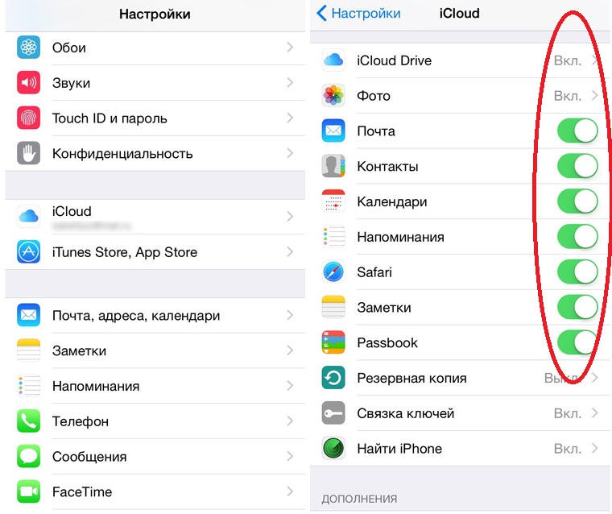Select the iCloud account row in Settings

click(x=155, y=217)
